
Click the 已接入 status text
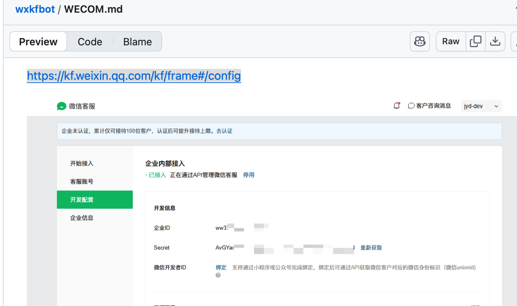click(x=157, y=175)
